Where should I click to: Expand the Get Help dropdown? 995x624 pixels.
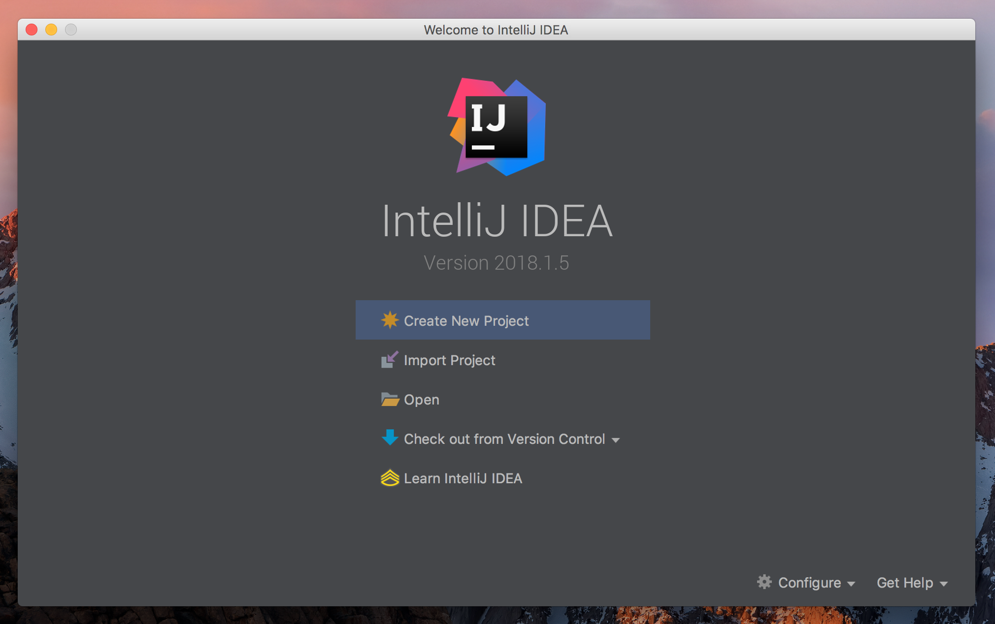[912, 583]
